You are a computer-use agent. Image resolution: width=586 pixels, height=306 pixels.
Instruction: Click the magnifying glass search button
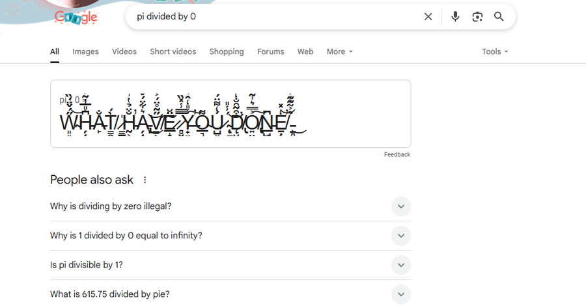pos(499,17)
